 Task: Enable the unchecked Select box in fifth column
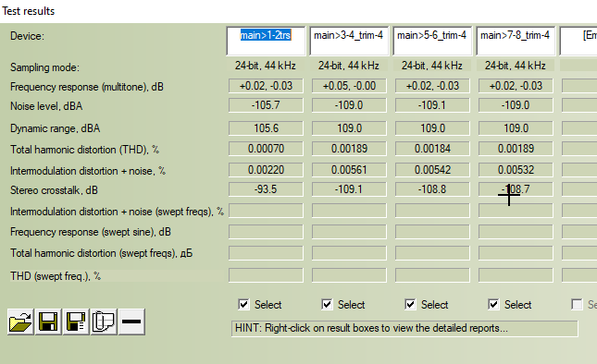coord(577,304)
